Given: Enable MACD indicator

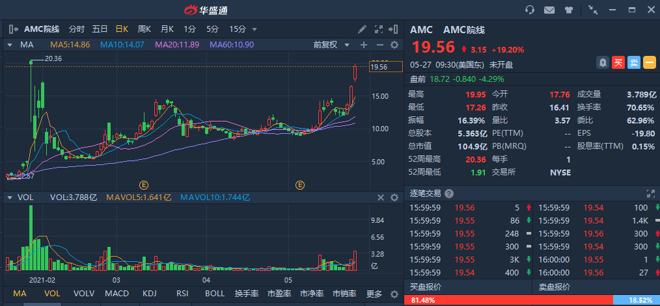Looking at the screenshot, I should click(117, 294).
